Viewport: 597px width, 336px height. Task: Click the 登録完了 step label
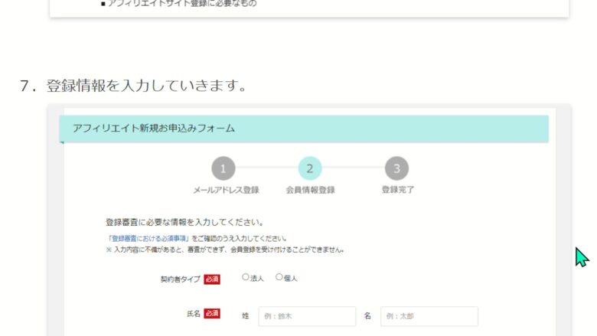[x=397, y=190]
